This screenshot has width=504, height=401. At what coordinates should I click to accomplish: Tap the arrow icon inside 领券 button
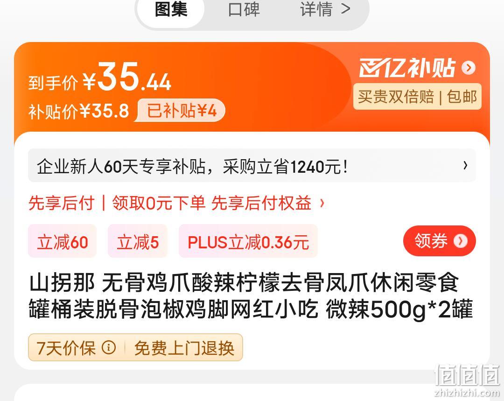tap(460, 241)
